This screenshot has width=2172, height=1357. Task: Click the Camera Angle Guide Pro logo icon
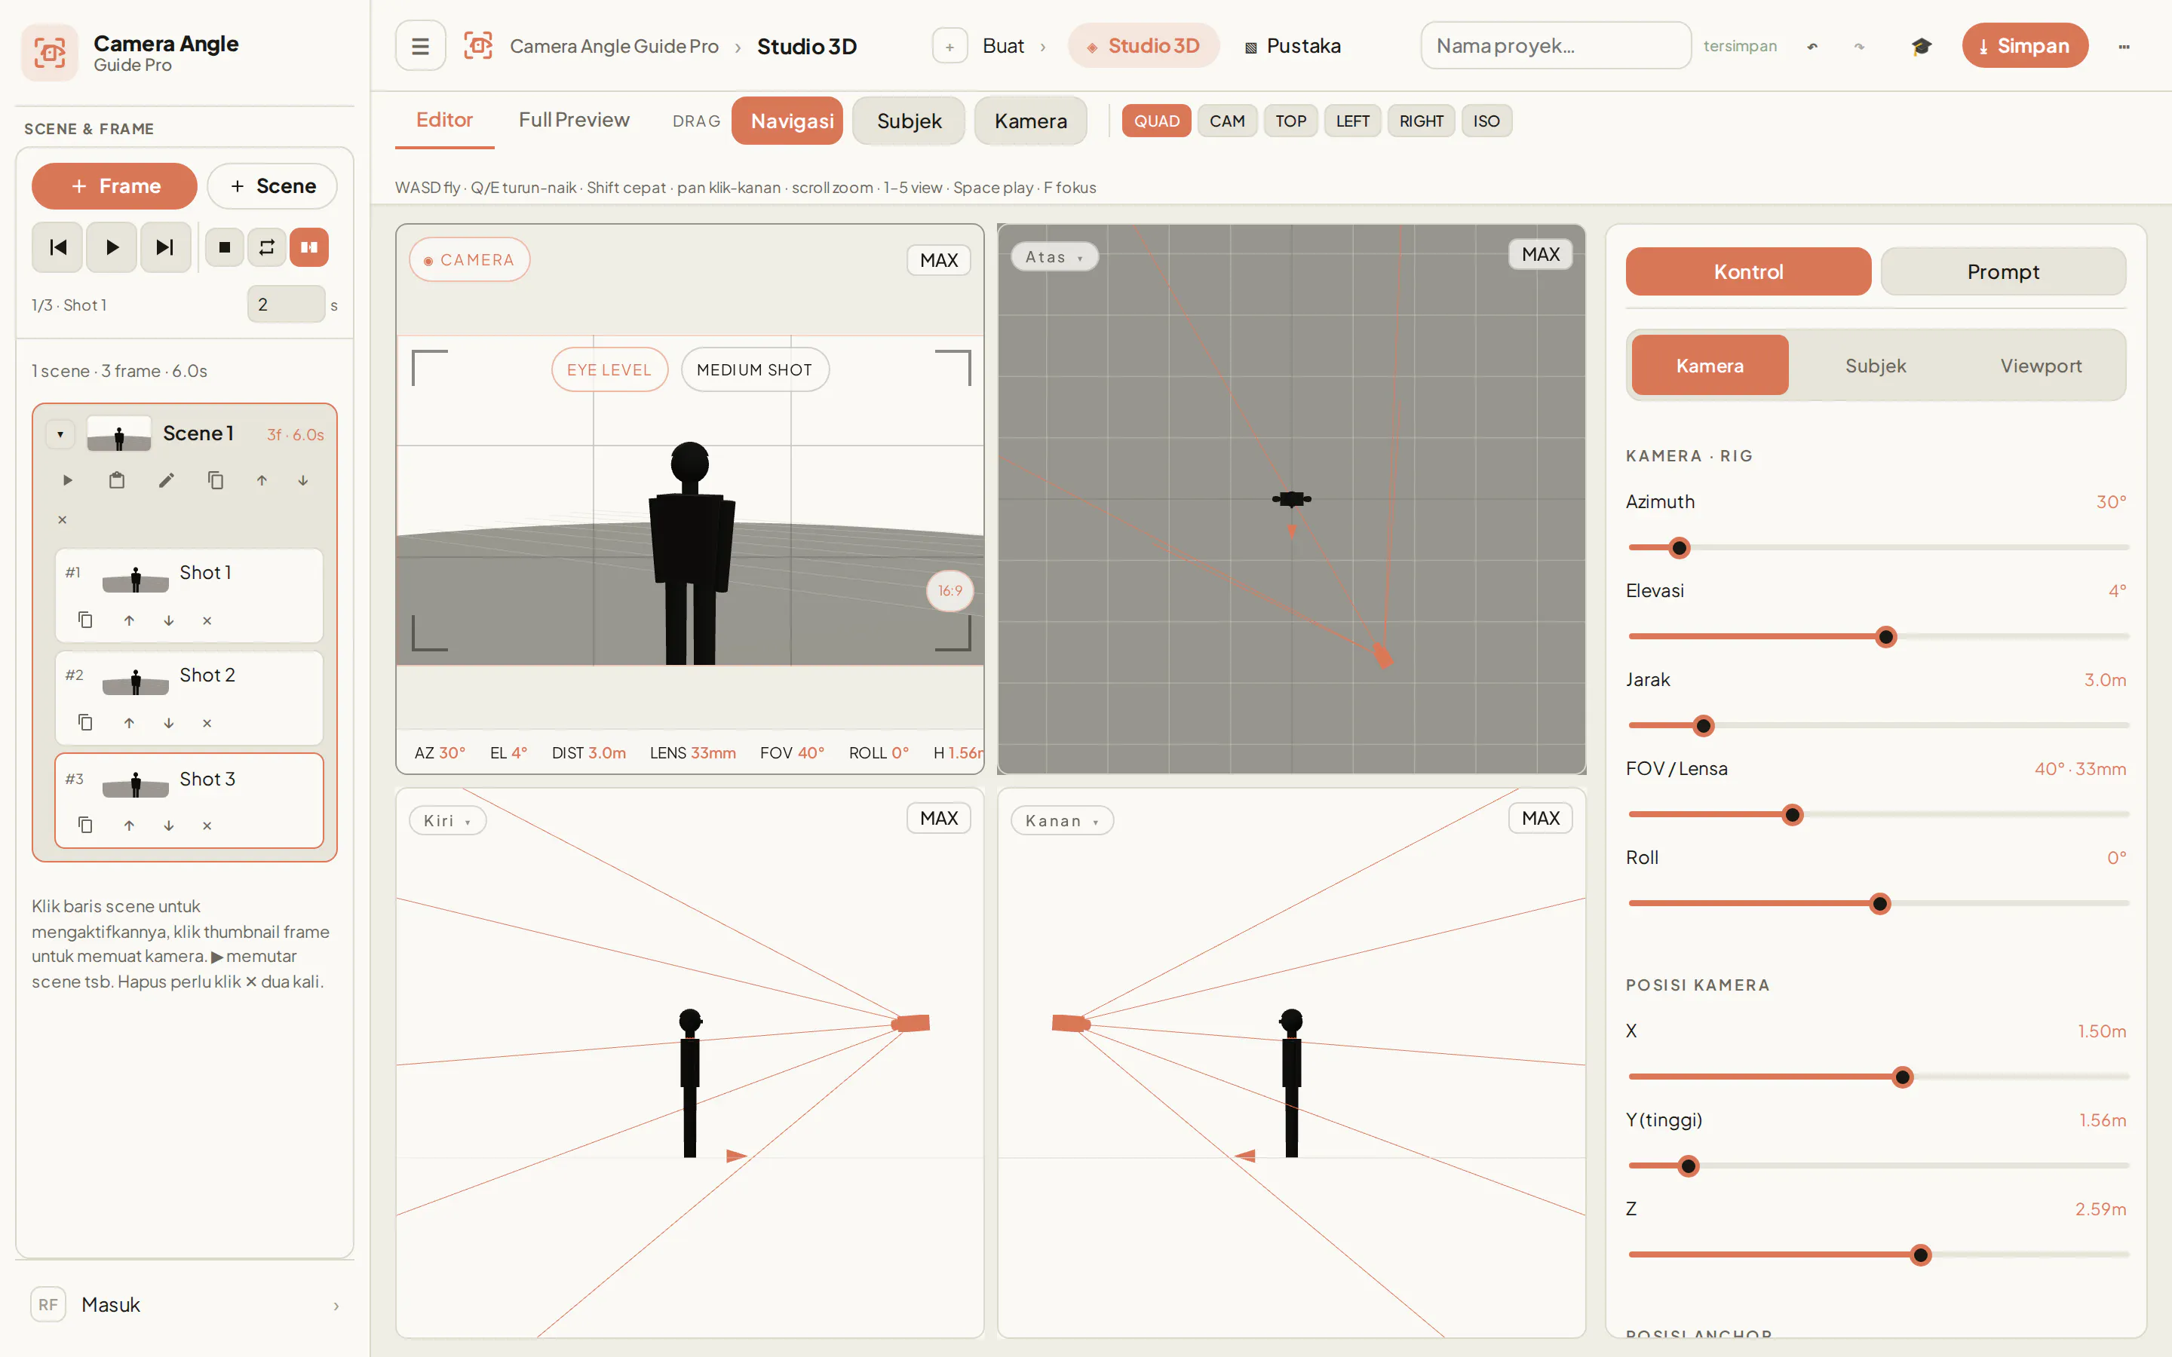click(x=49, y=53)
